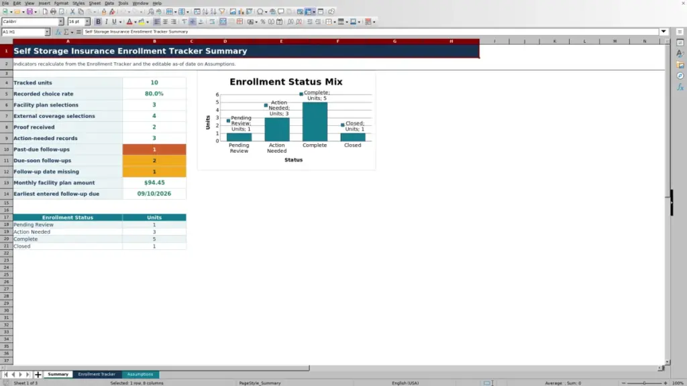687x386 pixels.
Task: Open font color dropdown arrow
Action: tap(136, 22)
